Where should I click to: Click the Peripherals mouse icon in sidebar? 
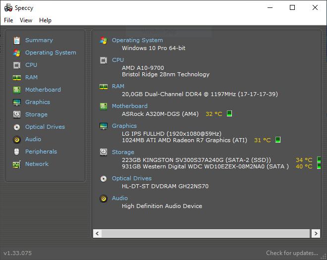pos(17,152)
